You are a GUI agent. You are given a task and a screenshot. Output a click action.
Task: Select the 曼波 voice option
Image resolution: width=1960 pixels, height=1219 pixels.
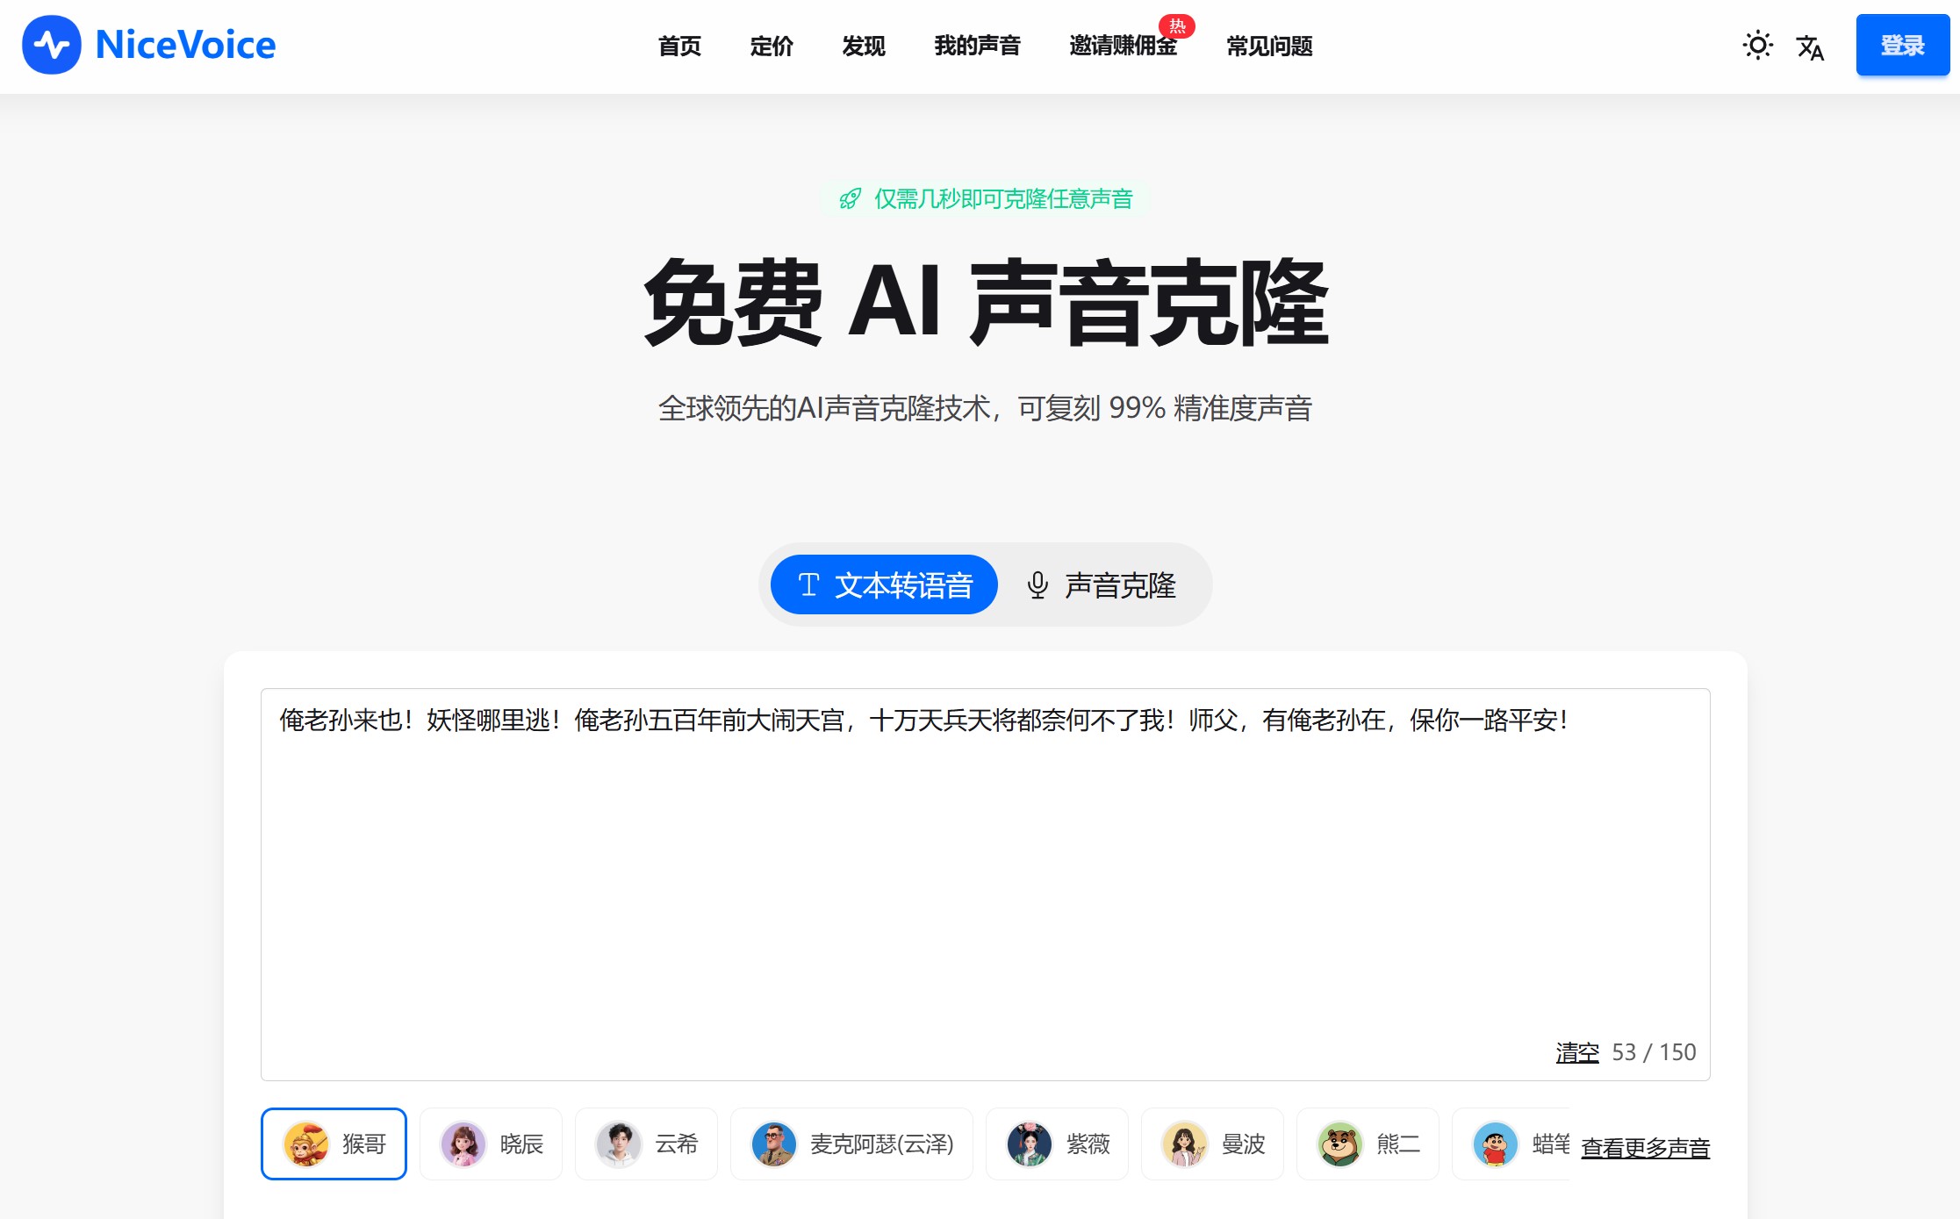1212,1144
